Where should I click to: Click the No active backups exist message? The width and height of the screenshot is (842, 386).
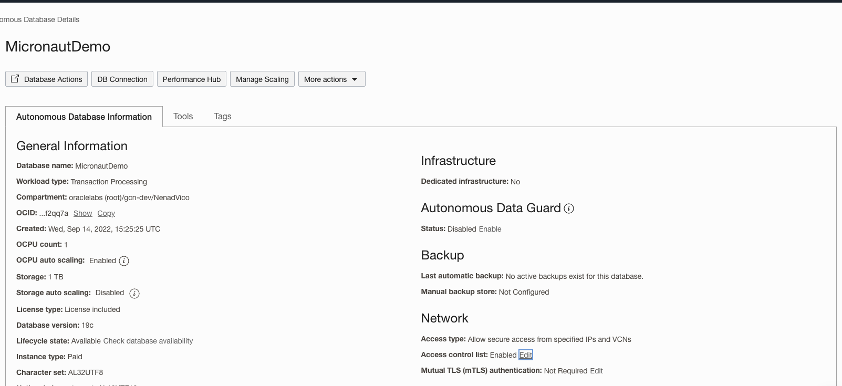pyautogui.click(x=574, y=276)
